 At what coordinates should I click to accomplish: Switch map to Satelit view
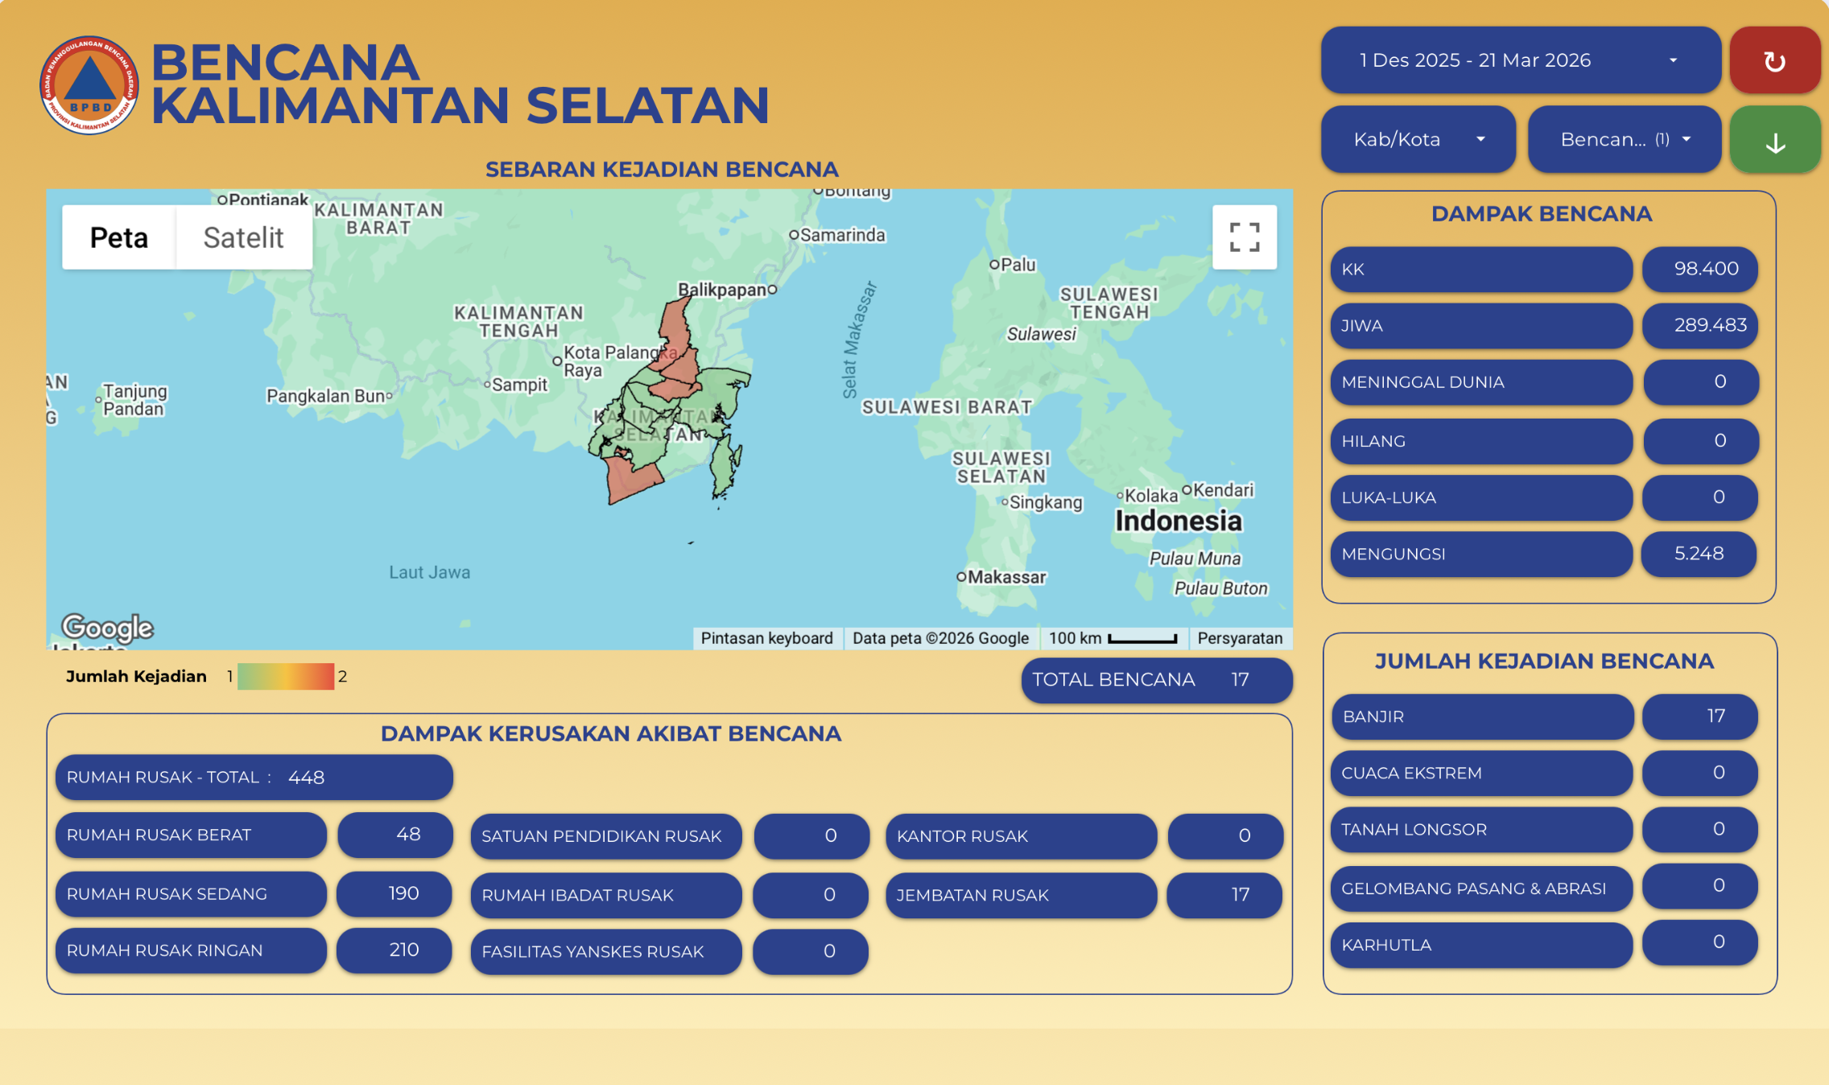point(243,237)
